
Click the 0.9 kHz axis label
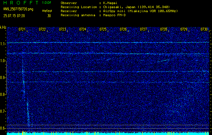[x=3, y=78]
